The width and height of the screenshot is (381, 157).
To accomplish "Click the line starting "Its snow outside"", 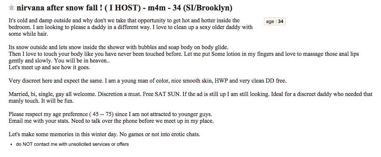I will click(x=119, y=47).
